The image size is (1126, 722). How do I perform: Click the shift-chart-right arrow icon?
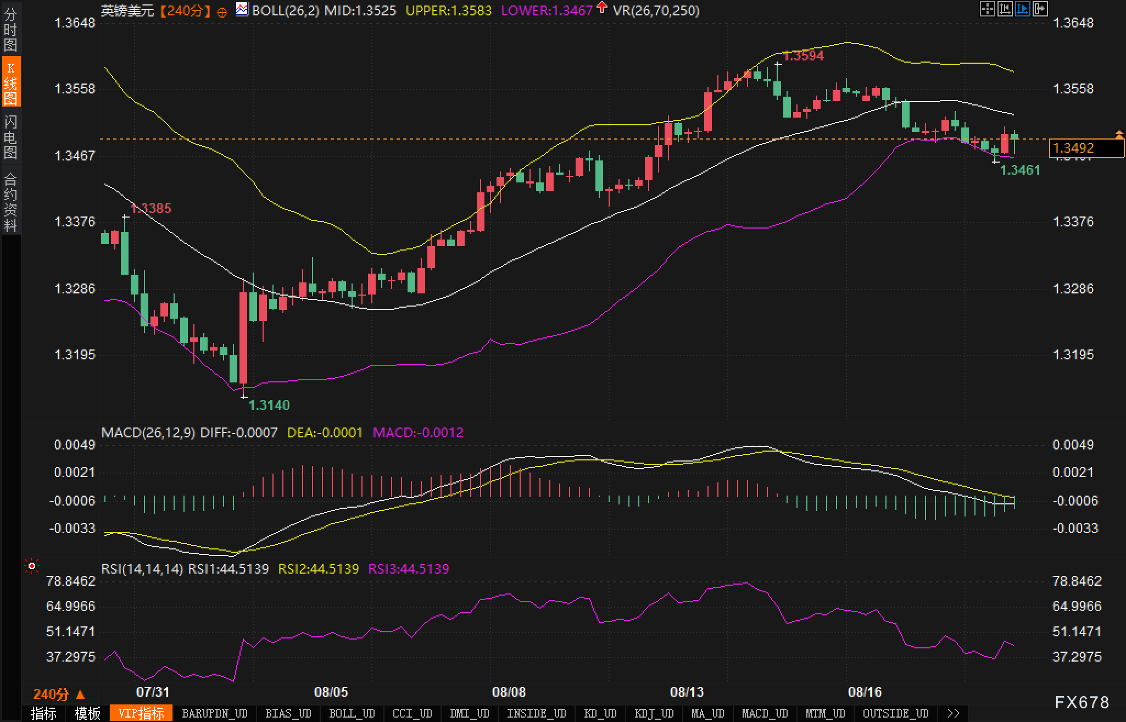tap(1040, 9)
